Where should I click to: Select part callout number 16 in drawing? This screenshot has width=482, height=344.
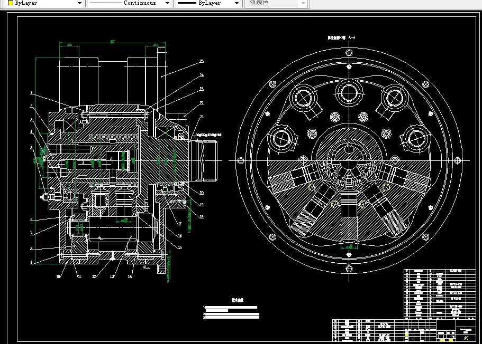(x=180, y=236)
